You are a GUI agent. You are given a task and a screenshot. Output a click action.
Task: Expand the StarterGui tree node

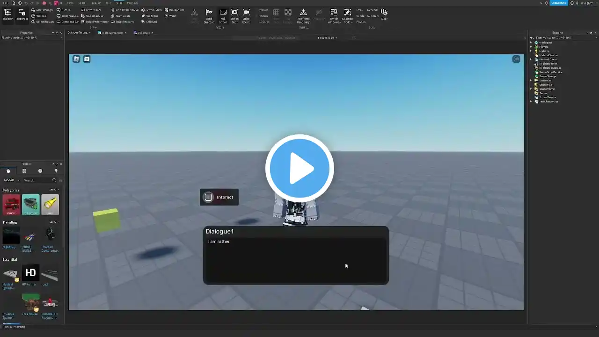[531, 81]
